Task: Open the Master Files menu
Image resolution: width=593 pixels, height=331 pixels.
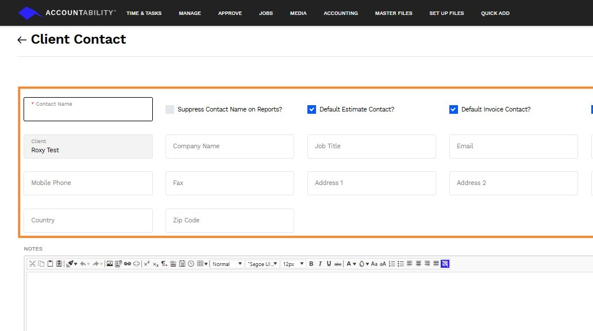Action: (394, 13)
